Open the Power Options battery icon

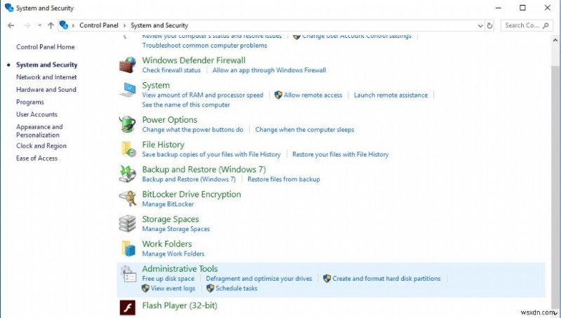[x=127, y=124]
